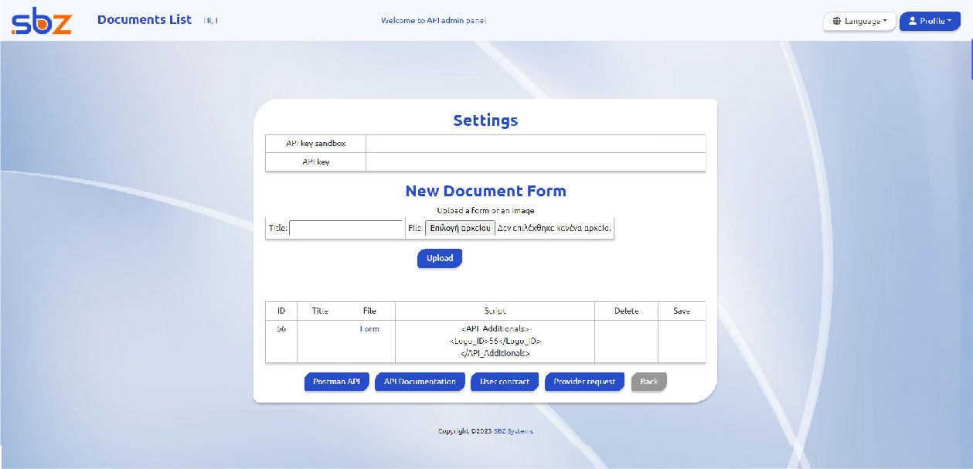The image size is (973, 469).
Task: Click the Documents List heading
Action: (145, 20)
